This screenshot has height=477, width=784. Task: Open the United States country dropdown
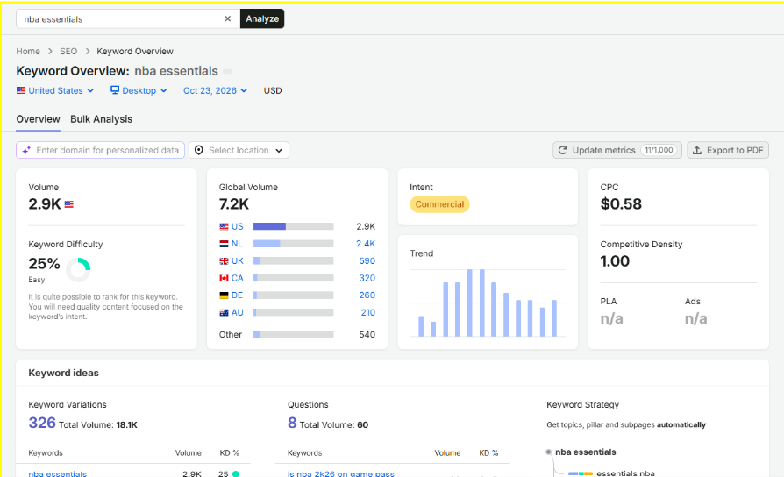(55, 90)
